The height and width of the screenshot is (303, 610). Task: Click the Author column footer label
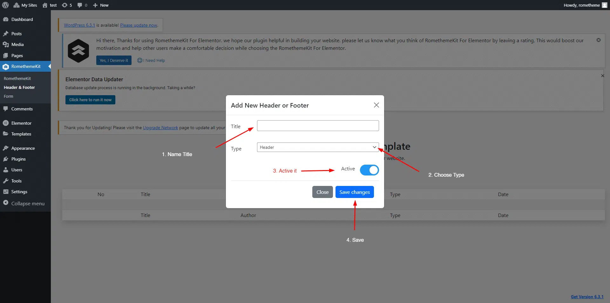[x=248, y=215]
